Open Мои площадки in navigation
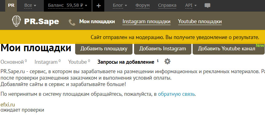265x118 pixels. [97, 22]
